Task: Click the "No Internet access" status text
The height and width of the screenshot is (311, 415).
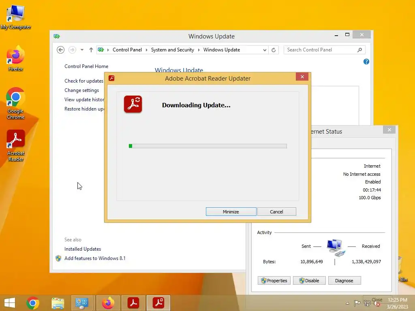Action: [x=362, y=174]
